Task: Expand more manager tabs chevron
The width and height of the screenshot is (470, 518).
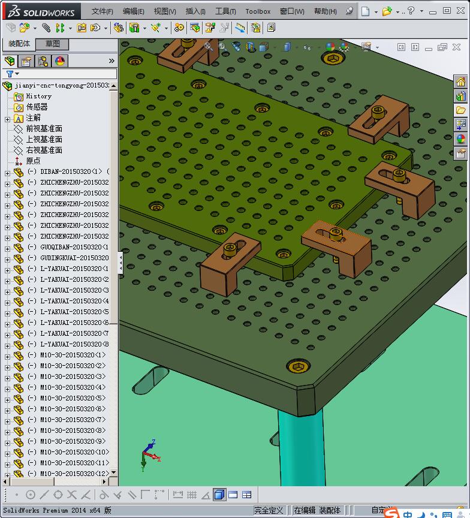Action: 112,61
